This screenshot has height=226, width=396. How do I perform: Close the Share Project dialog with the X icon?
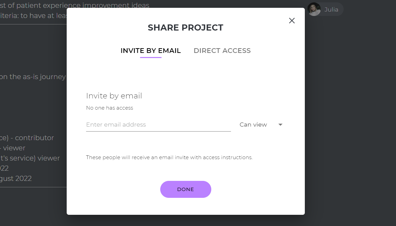click(x=292, y=21)
